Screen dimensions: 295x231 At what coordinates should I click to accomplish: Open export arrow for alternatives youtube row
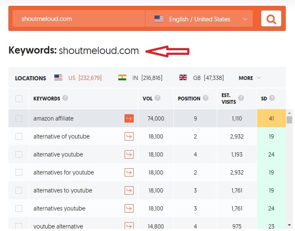tap(129, 208)
